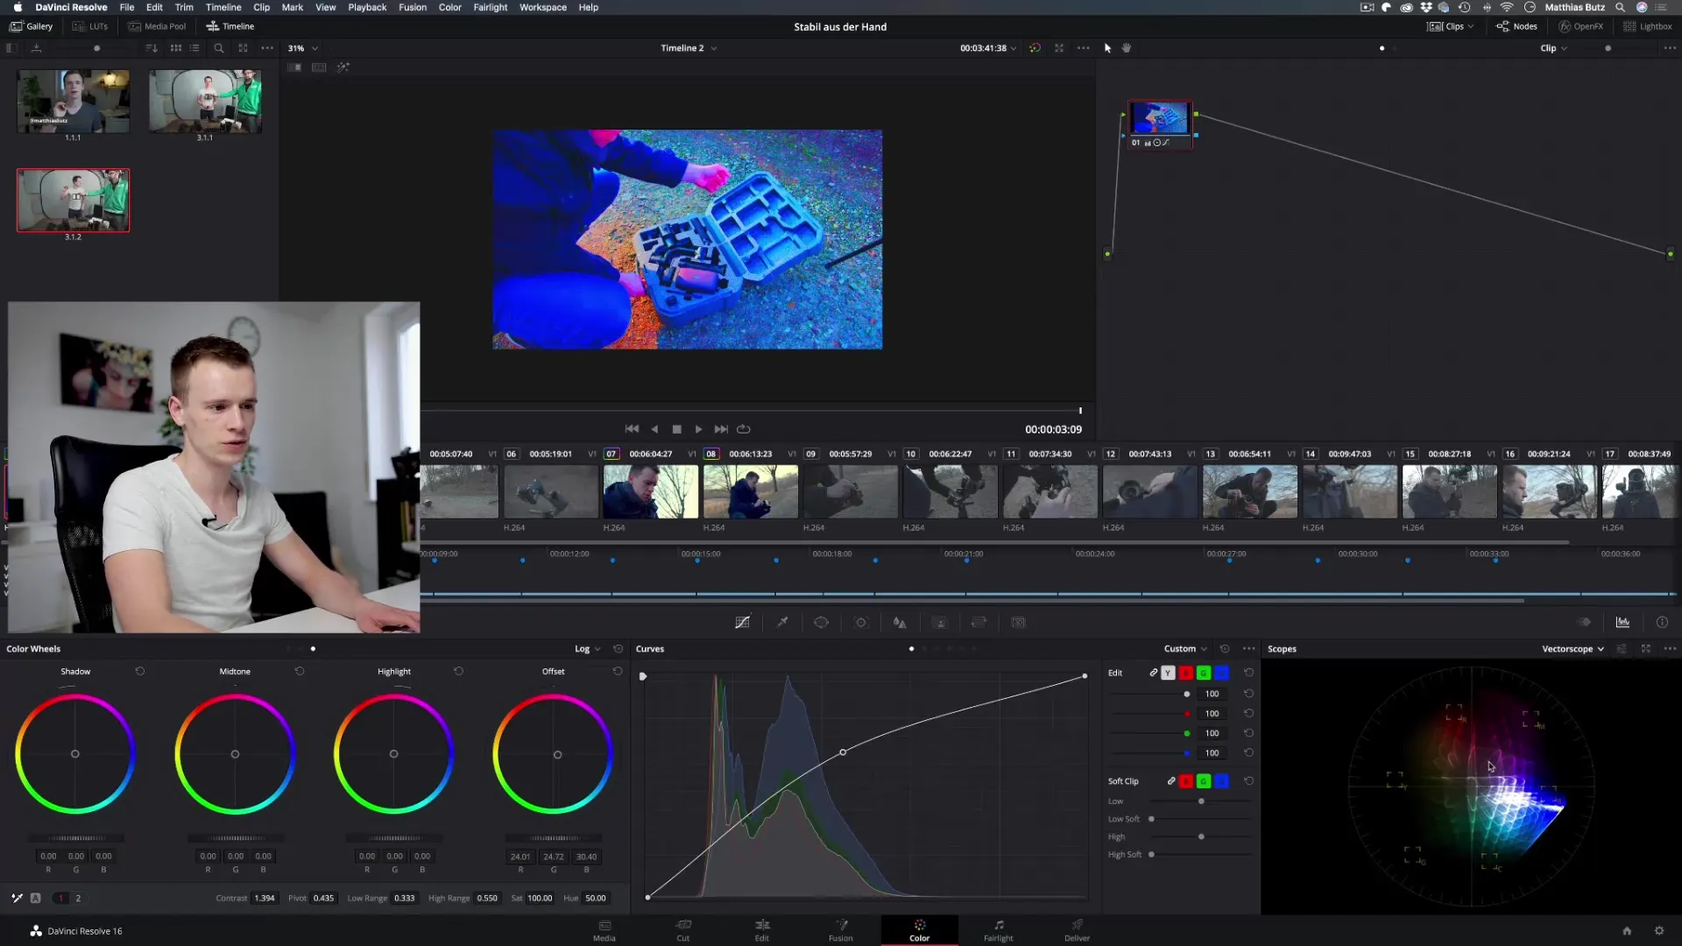Viewport: 1682px width, 946px height.
Task: Reset the Highlight color wheel
Action: 458,671
